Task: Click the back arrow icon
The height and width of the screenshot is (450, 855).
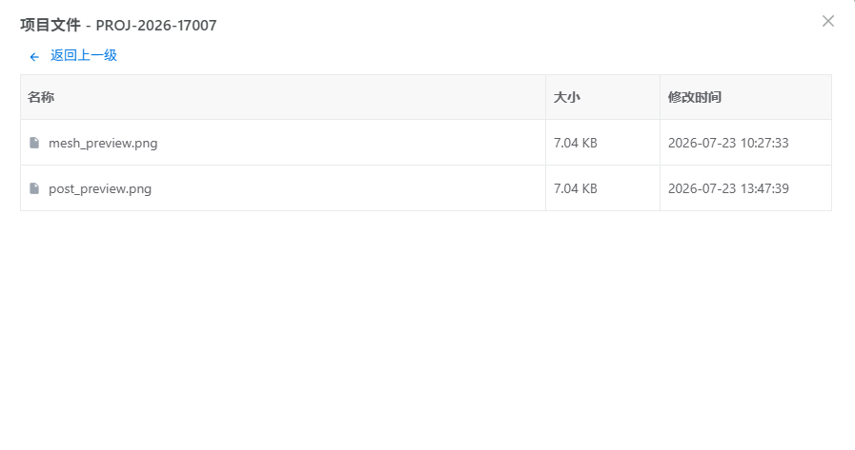Action: (x=34, y=56)
